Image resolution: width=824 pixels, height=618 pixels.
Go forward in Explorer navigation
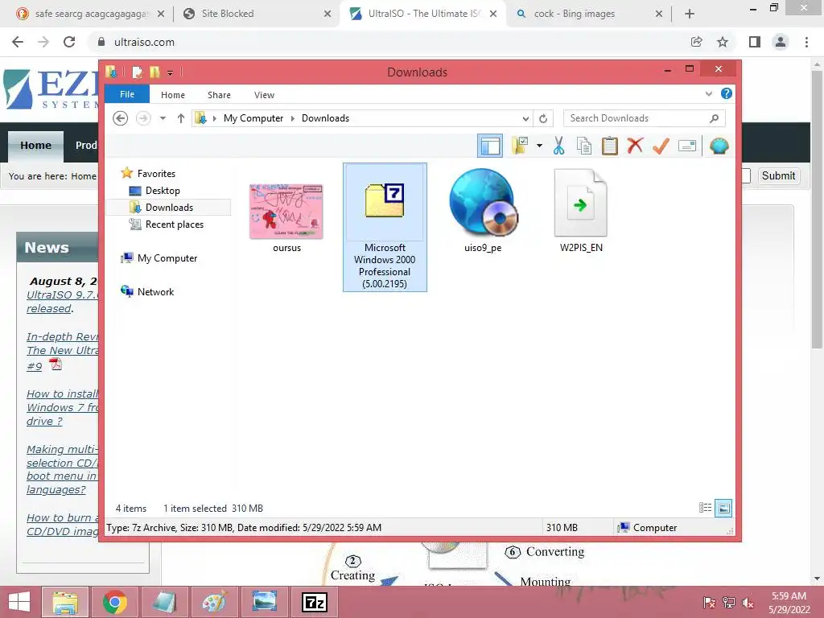(x=143, y=118)
